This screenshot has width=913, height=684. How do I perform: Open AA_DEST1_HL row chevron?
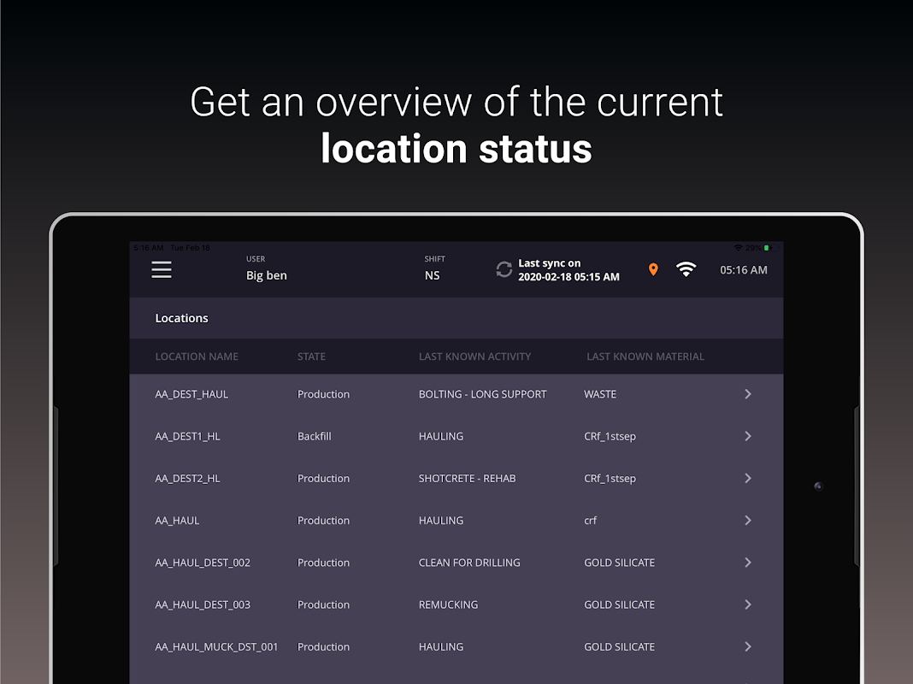(x=748, y=436)
